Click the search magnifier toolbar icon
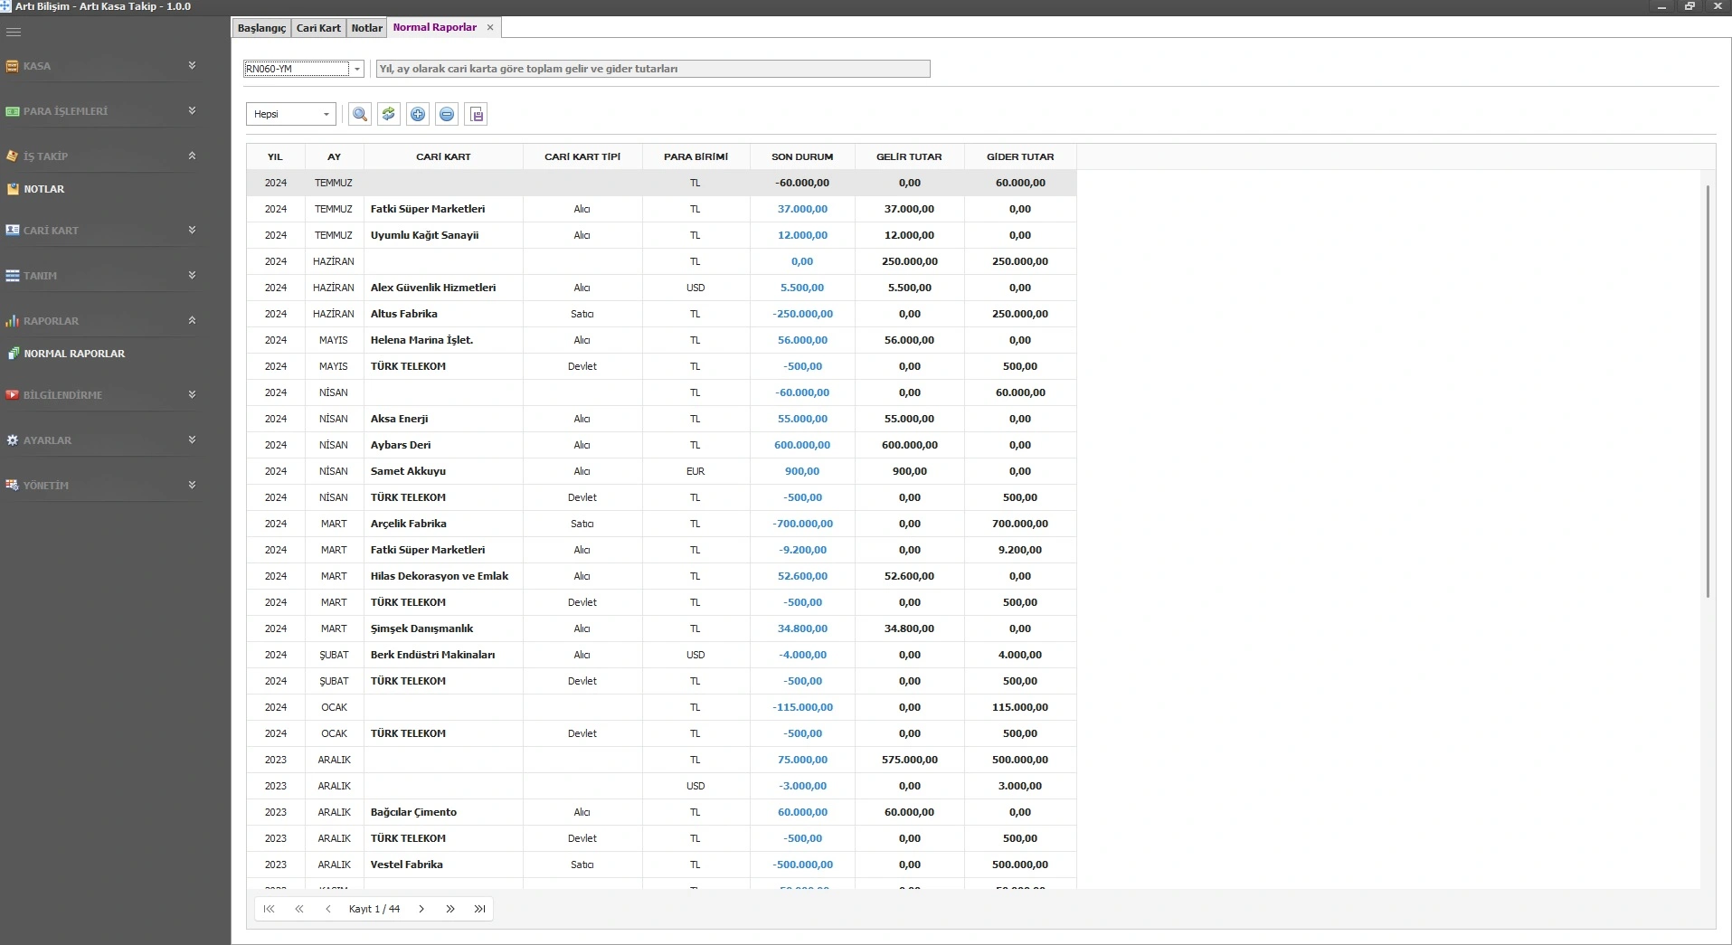 point(360,114)
